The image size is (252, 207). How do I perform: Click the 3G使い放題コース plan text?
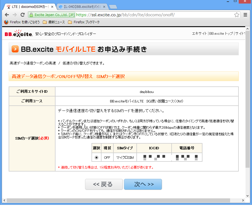(x=165, y=101)
